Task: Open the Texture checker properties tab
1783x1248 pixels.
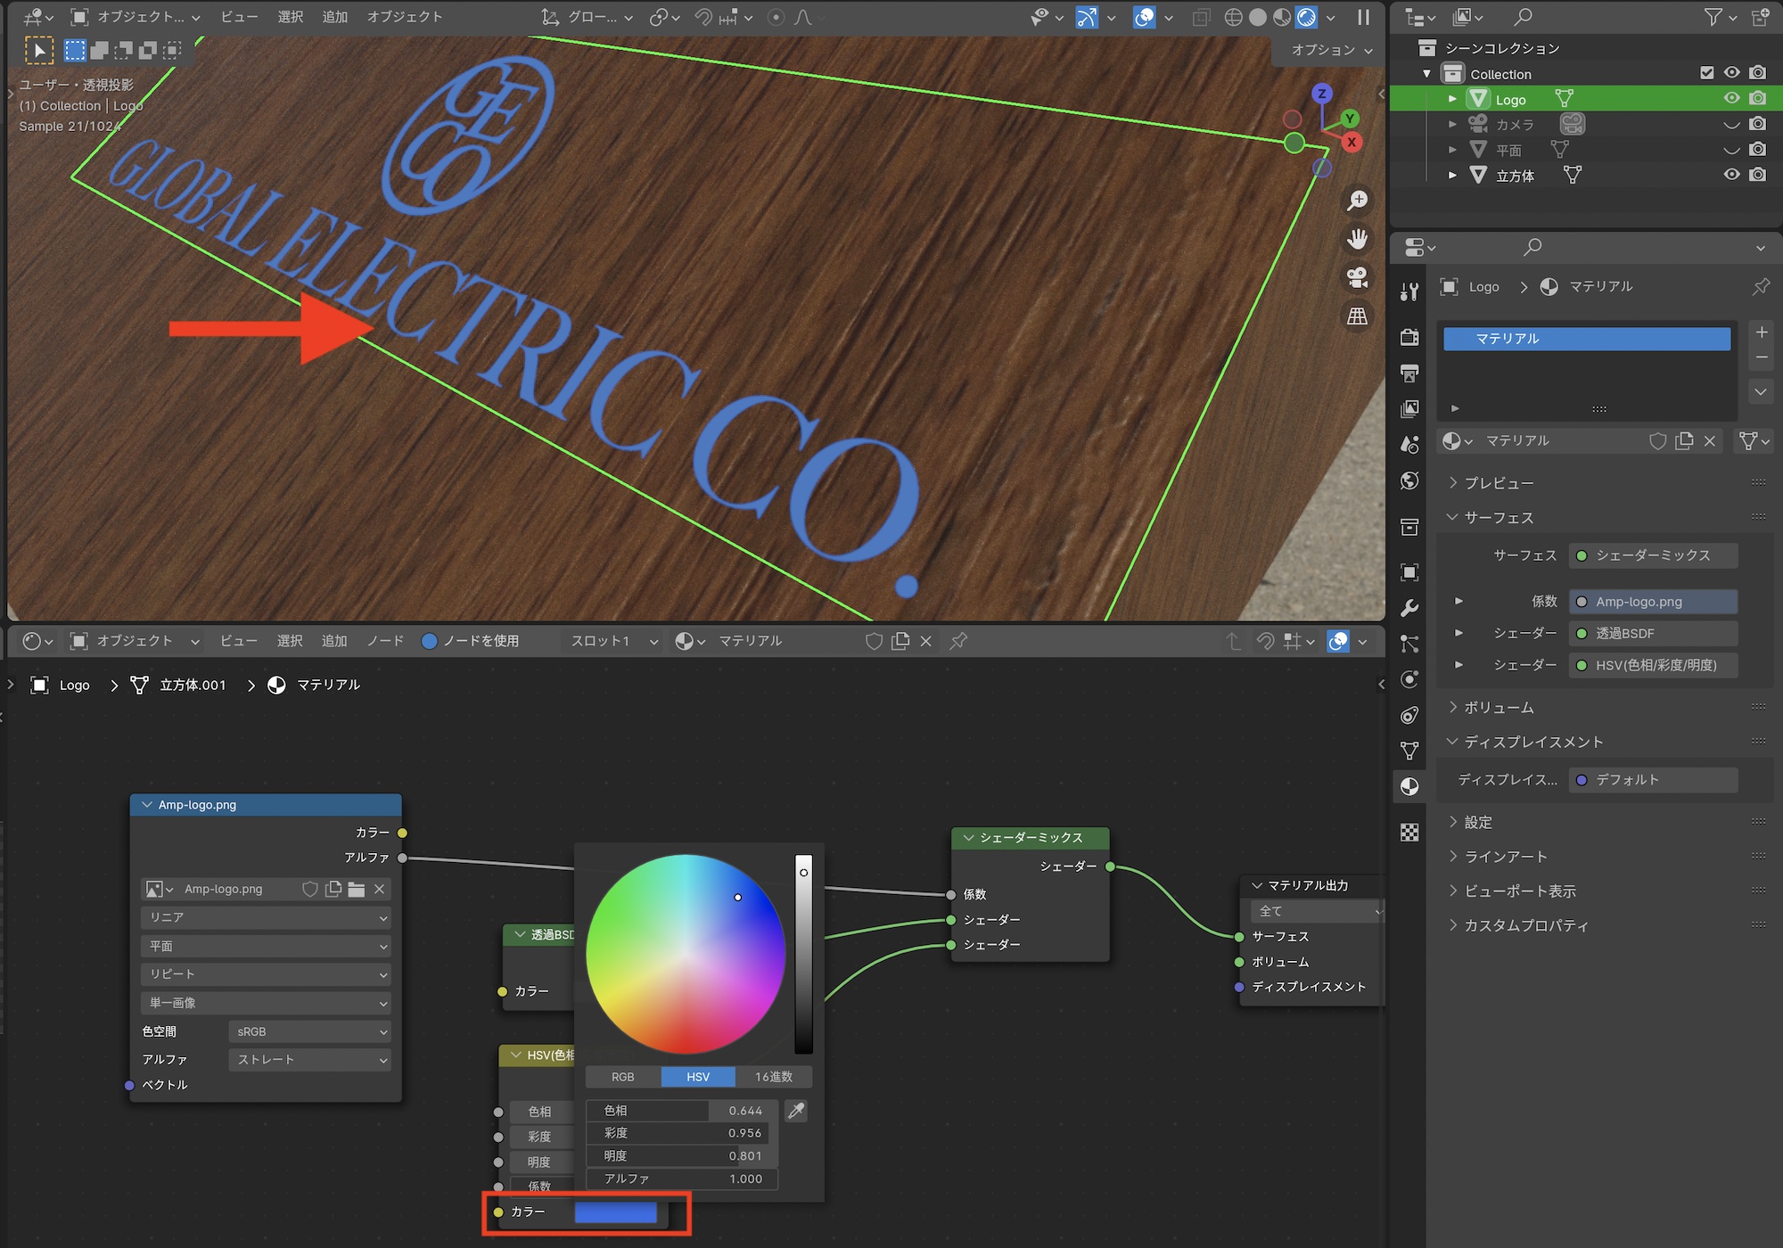Action: pyautogui.click(x=1409, y=832)
